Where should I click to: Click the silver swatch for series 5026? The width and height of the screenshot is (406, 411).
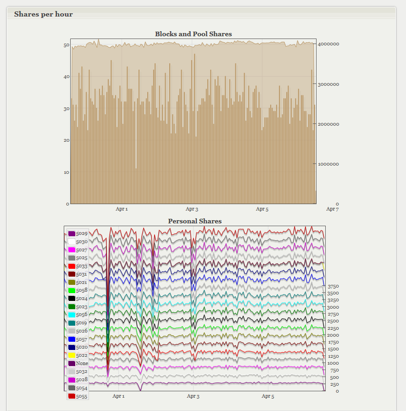tap(72, 331)
